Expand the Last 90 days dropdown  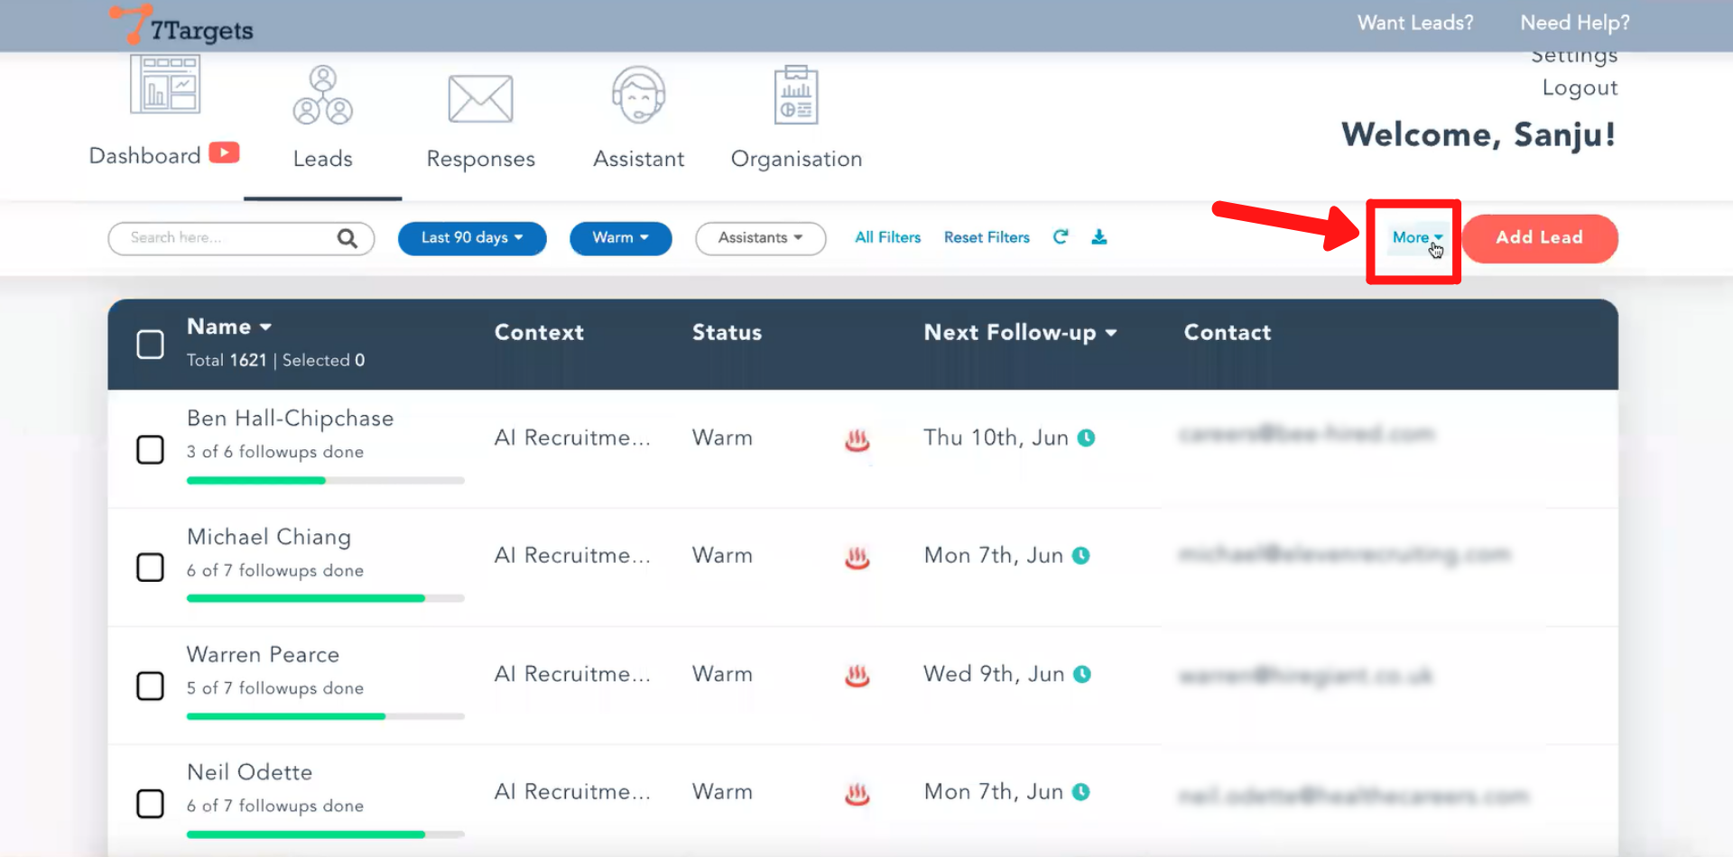[472, 238]
